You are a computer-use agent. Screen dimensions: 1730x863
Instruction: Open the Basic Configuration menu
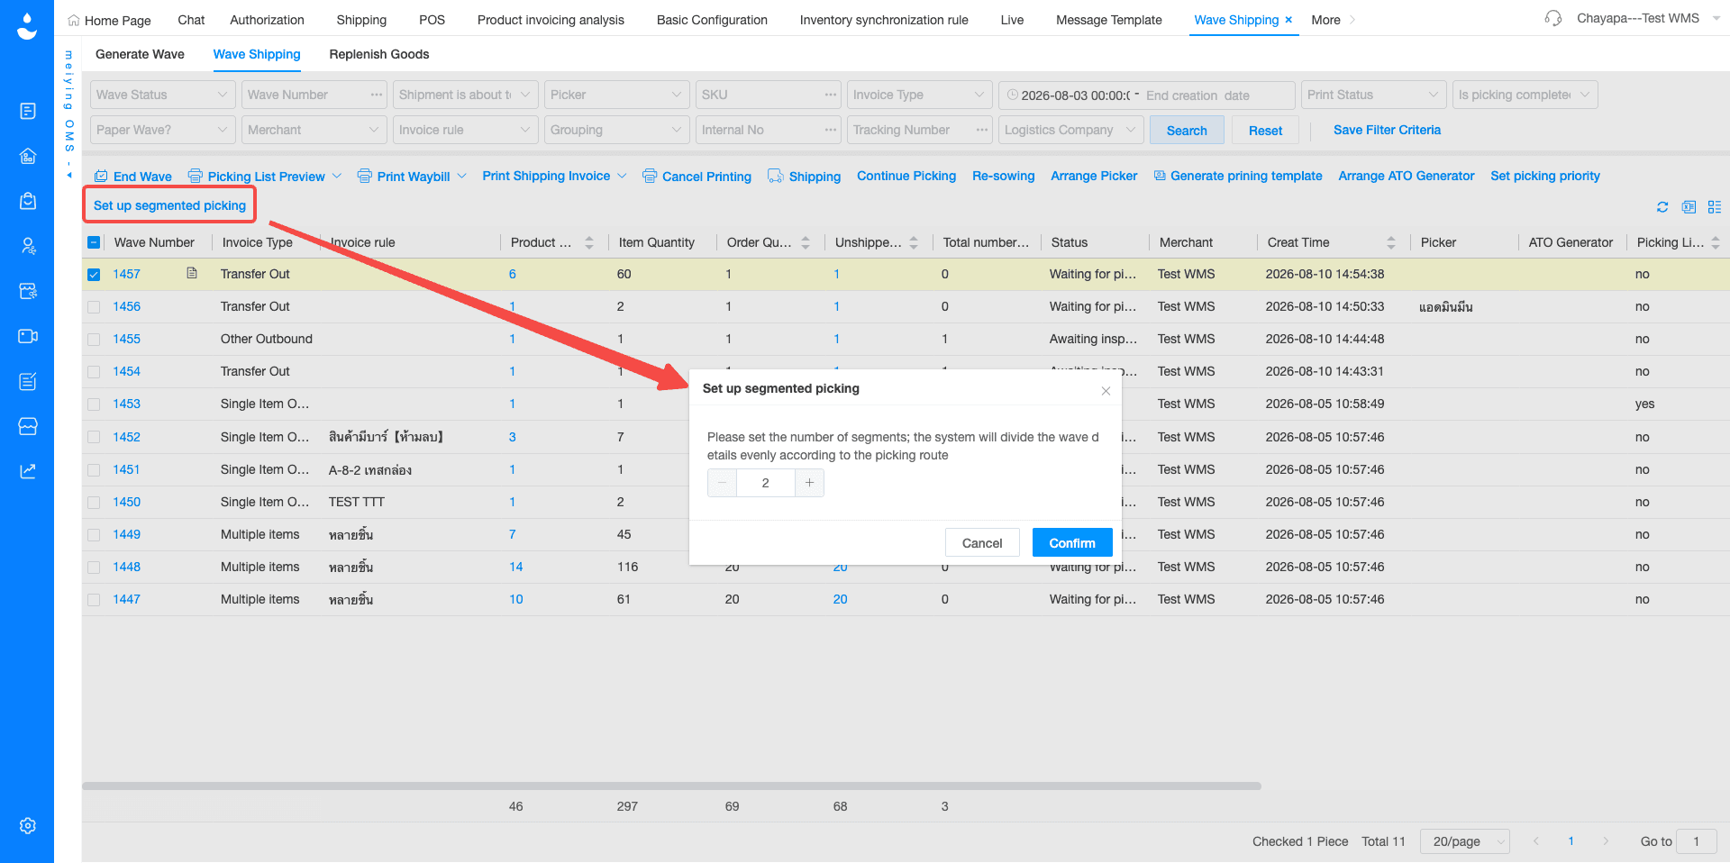[712, 20]
